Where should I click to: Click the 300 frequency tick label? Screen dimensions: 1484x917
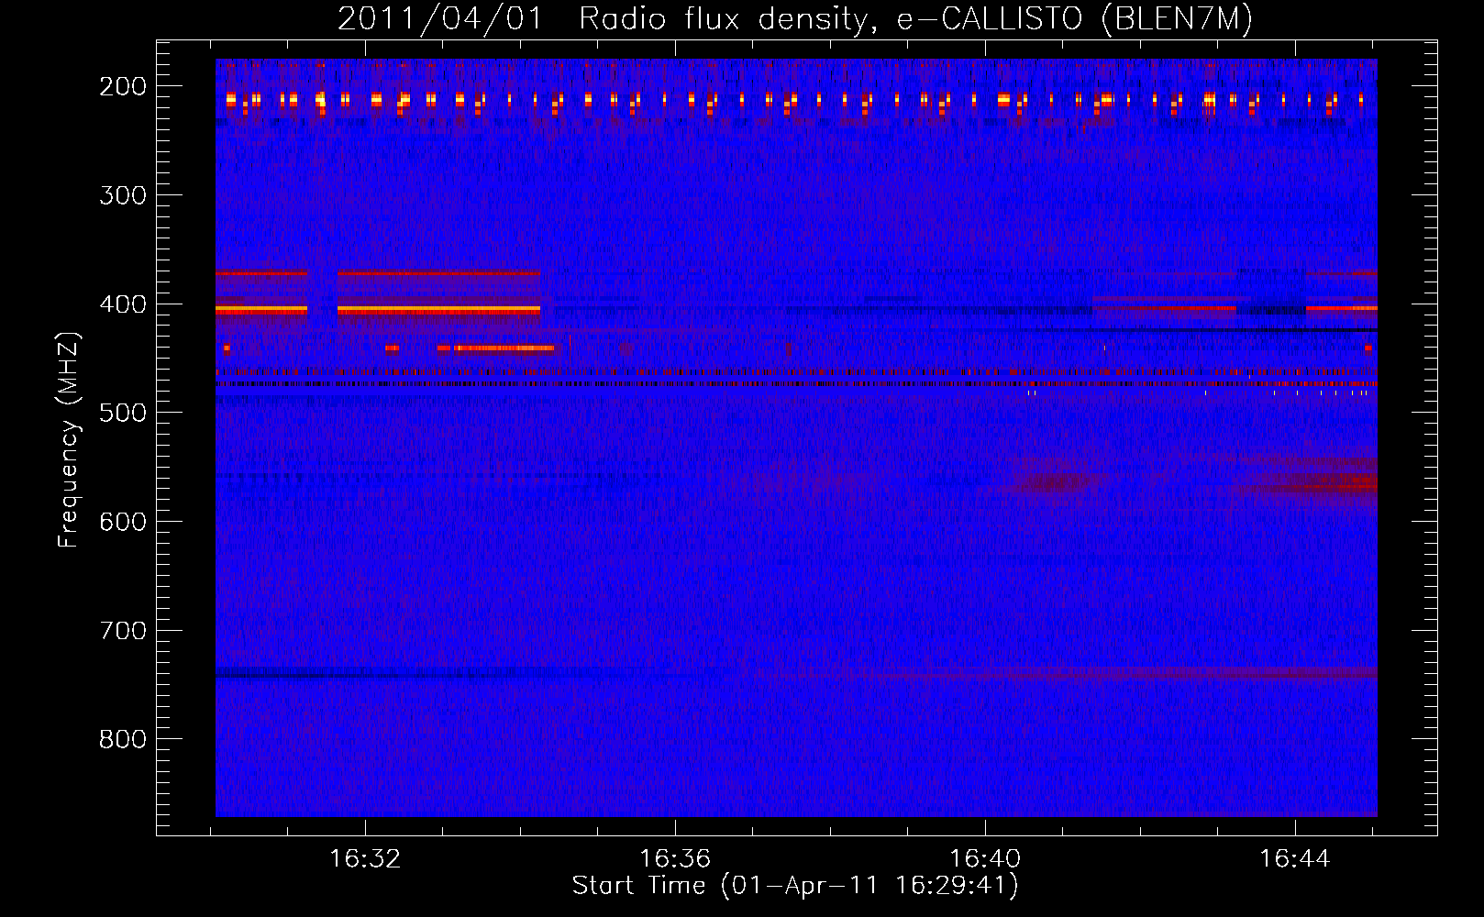click(x=123, y=195)
